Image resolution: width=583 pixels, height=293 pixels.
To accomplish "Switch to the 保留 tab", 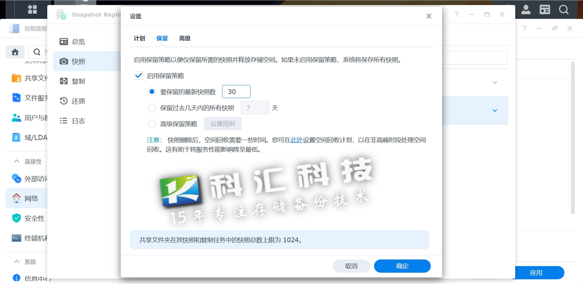I will (x=162, y=38).
